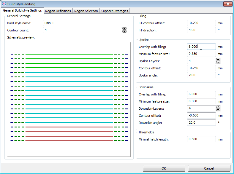Click the Build style name field

86,23
